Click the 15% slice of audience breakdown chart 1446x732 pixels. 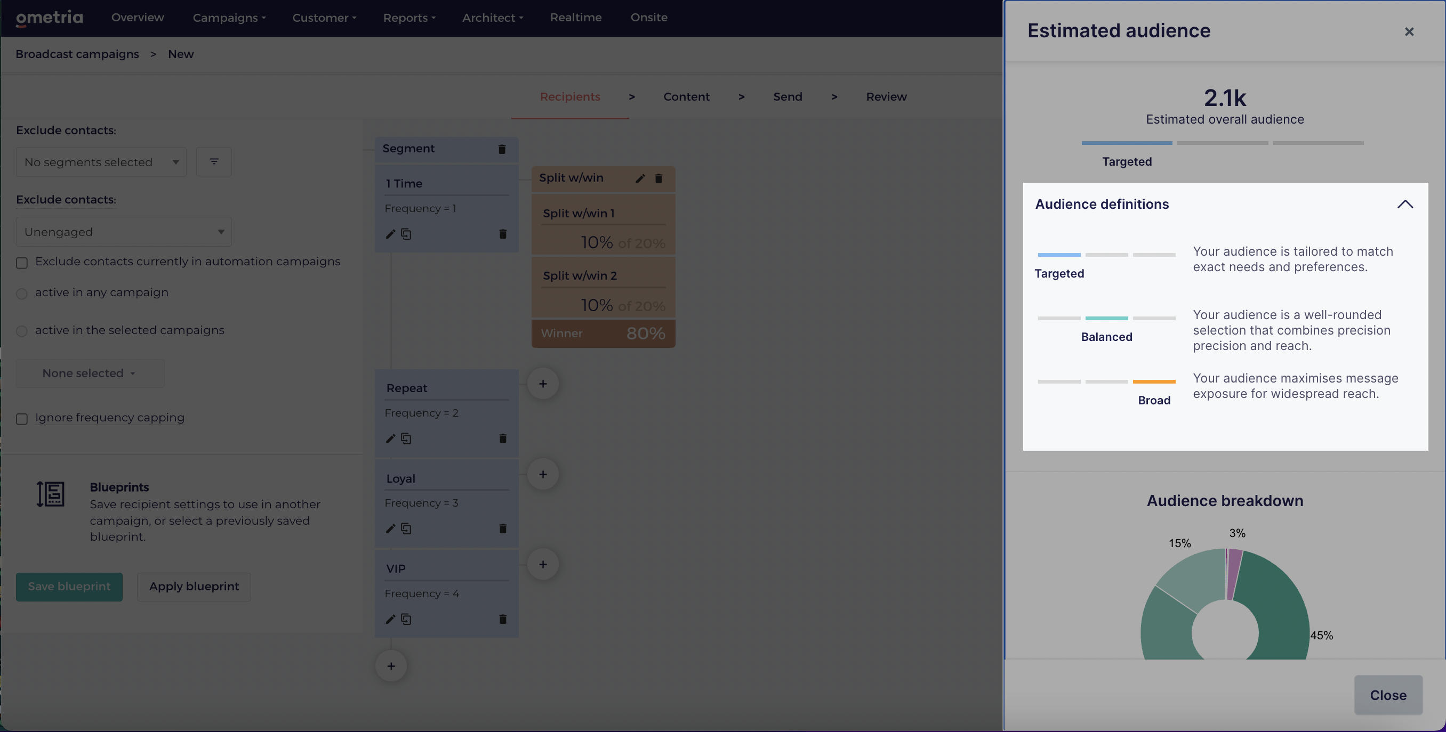coord(1195,578)
